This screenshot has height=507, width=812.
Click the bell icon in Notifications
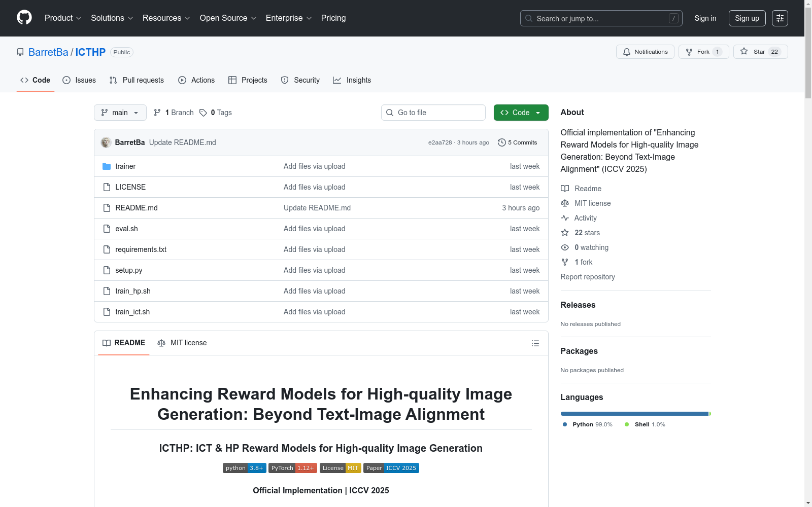coord(627,52)
